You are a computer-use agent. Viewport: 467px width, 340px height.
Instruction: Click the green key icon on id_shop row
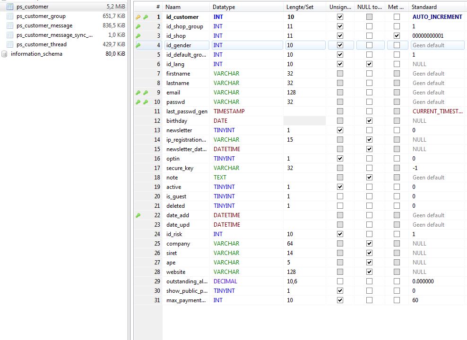point(138,36)
